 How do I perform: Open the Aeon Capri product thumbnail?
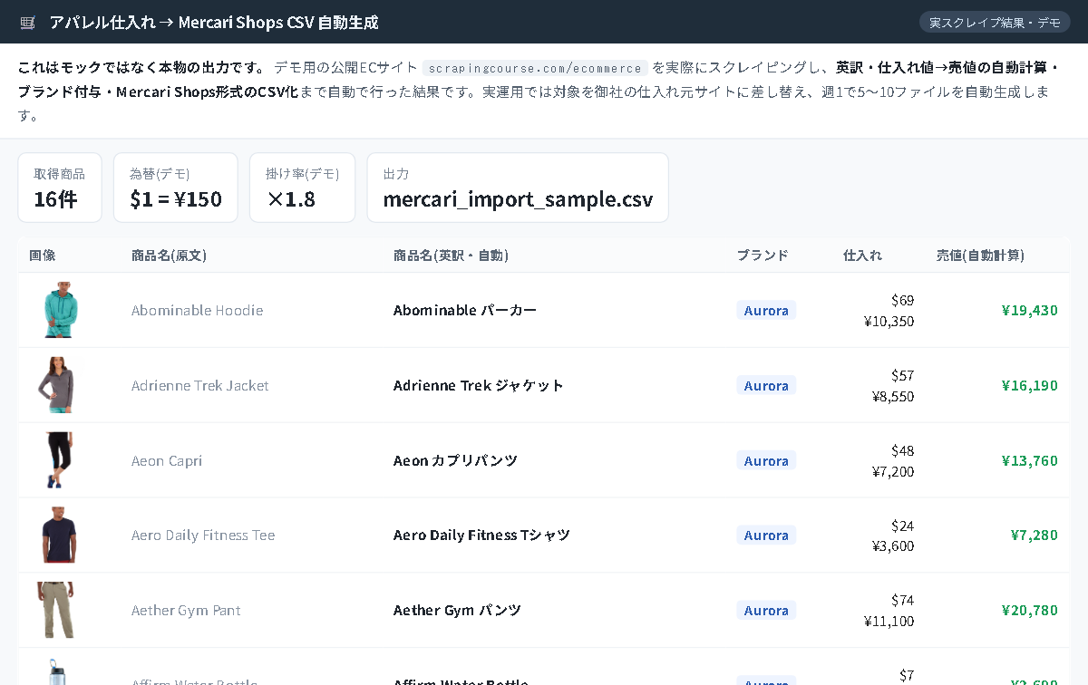click(x=60, y=460)
